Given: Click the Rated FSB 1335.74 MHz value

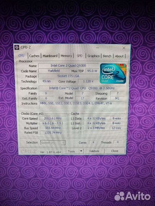Looking at the screenshot, I should coord(53,133).
